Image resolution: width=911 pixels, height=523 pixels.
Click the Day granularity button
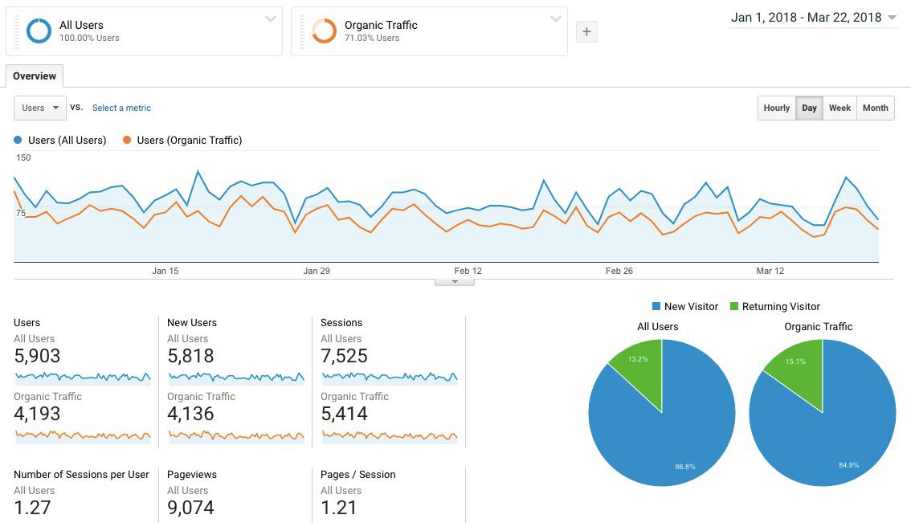tap(809, 108)
